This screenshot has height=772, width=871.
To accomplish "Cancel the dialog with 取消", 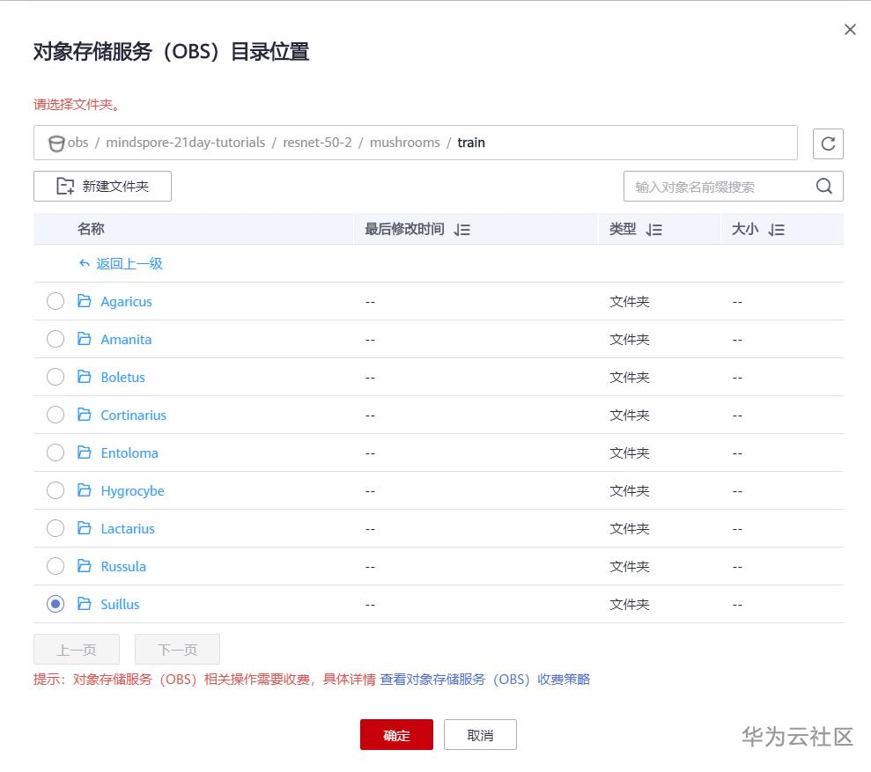I will (480, 734).
